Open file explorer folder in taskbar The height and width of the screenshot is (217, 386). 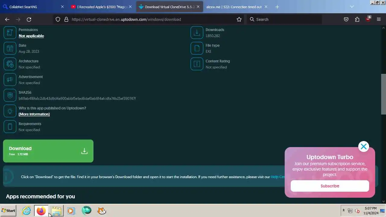pyautogui.click(x=56, y=211)
